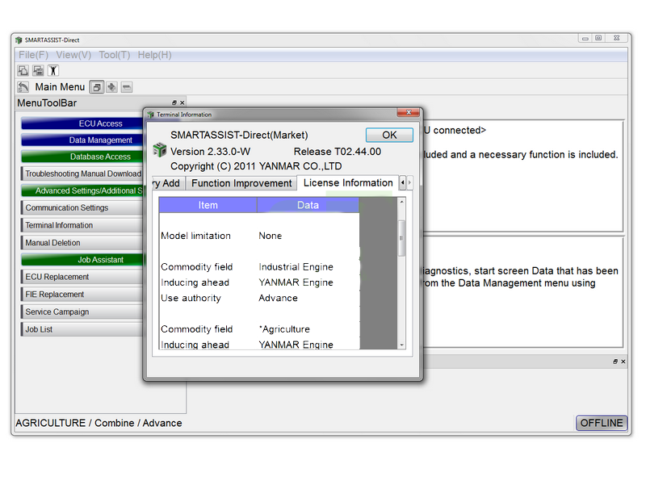The width and height of the screenshot is (646, 485).
Task: Close the MenuToolBar panel
Action: tap(182, 103)
